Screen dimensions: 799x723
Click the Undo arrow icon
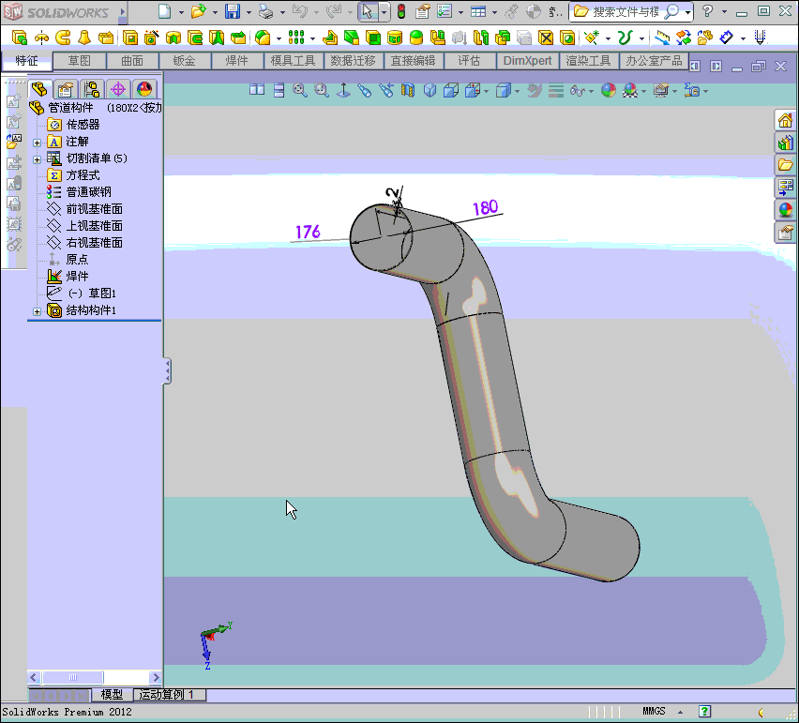[x=300, y=11]
